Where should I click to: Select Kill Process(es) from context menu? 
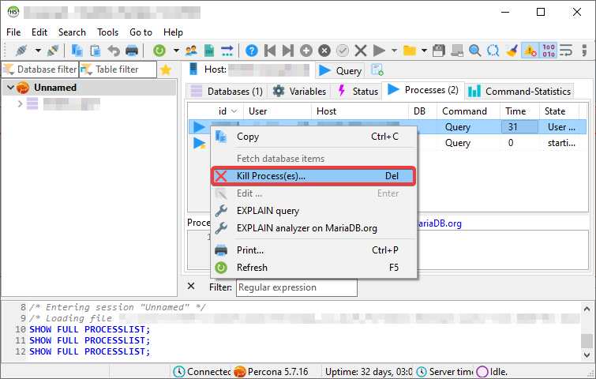point(313,176)
